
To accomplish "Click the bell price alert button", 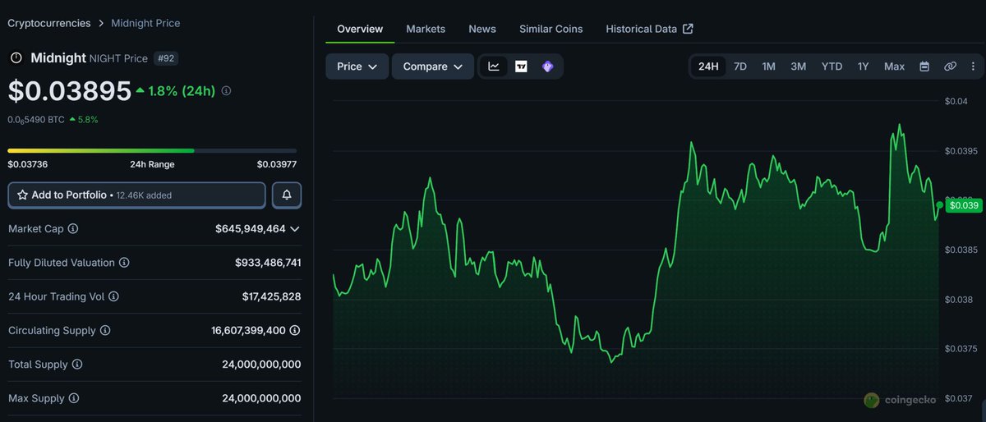I will pyautogui.click(x=287, y=195).
